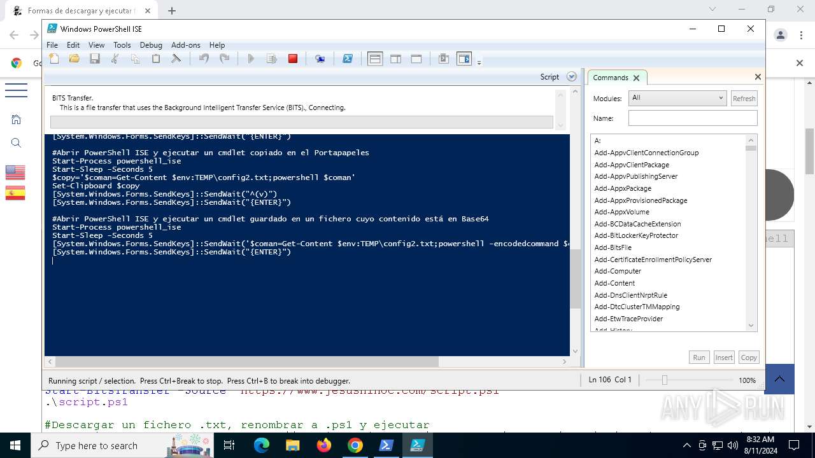Viewport: 815px width, 458px height.
Task: Show script pane maximized layout
Action: pos(416,59)
